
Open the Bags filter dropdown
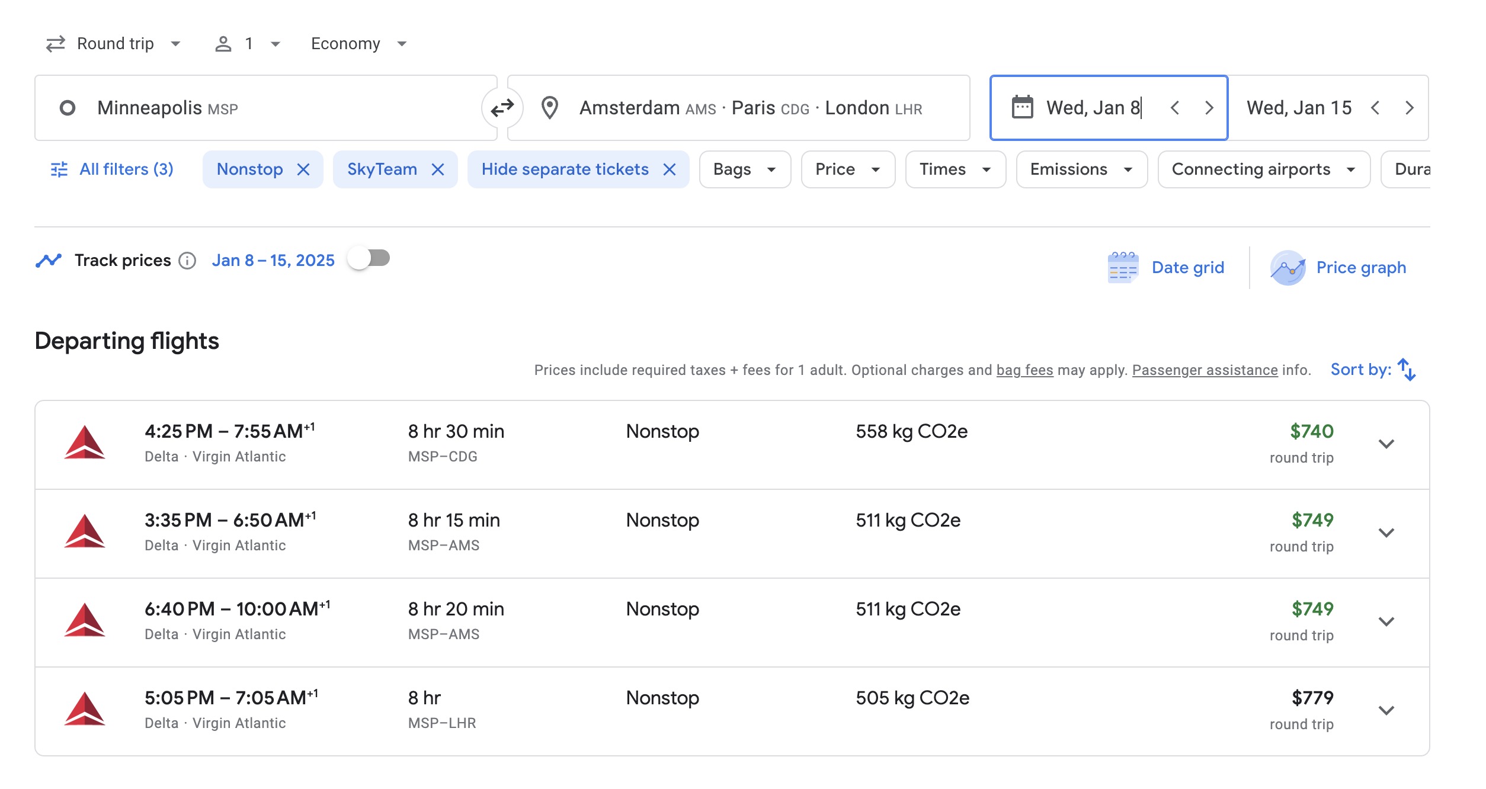(x=744, y=169)
